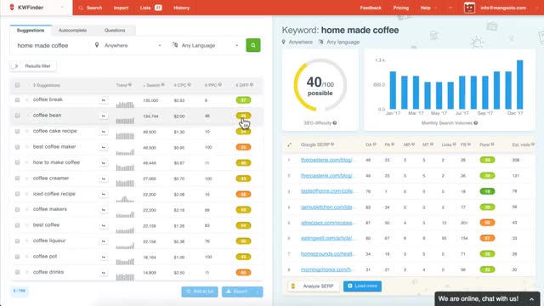544x306 pixels.
Task: Open the KWFinder app switcher dropdown
Action: 62,8
